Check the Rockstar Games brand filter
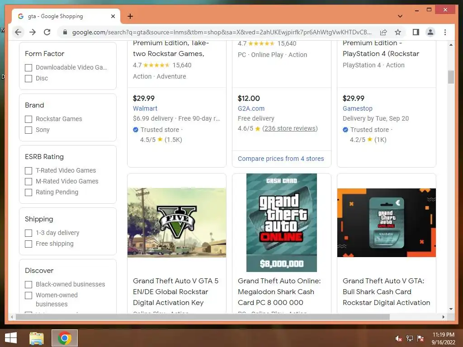Screen dimensions: 463x347 [x=28, y=119]
